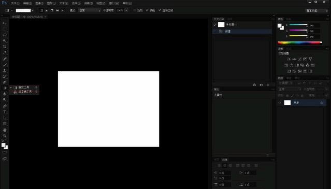Switch to the 色板 (Swatches) tab
The image size is (331, 189).
tap(289, 19)
